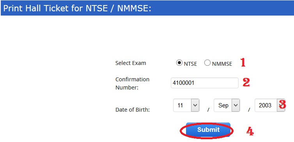Click the arrow on the Sep month dropdown
The image size is (294, 142).
click(x=236, y=105)
